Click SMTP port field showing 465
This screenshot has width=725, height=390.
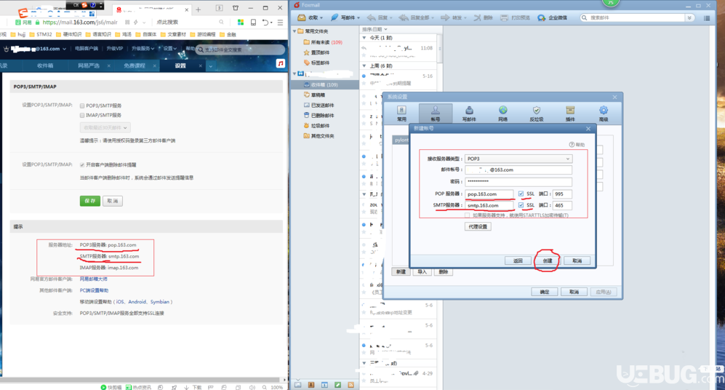[x=562, y=205]
